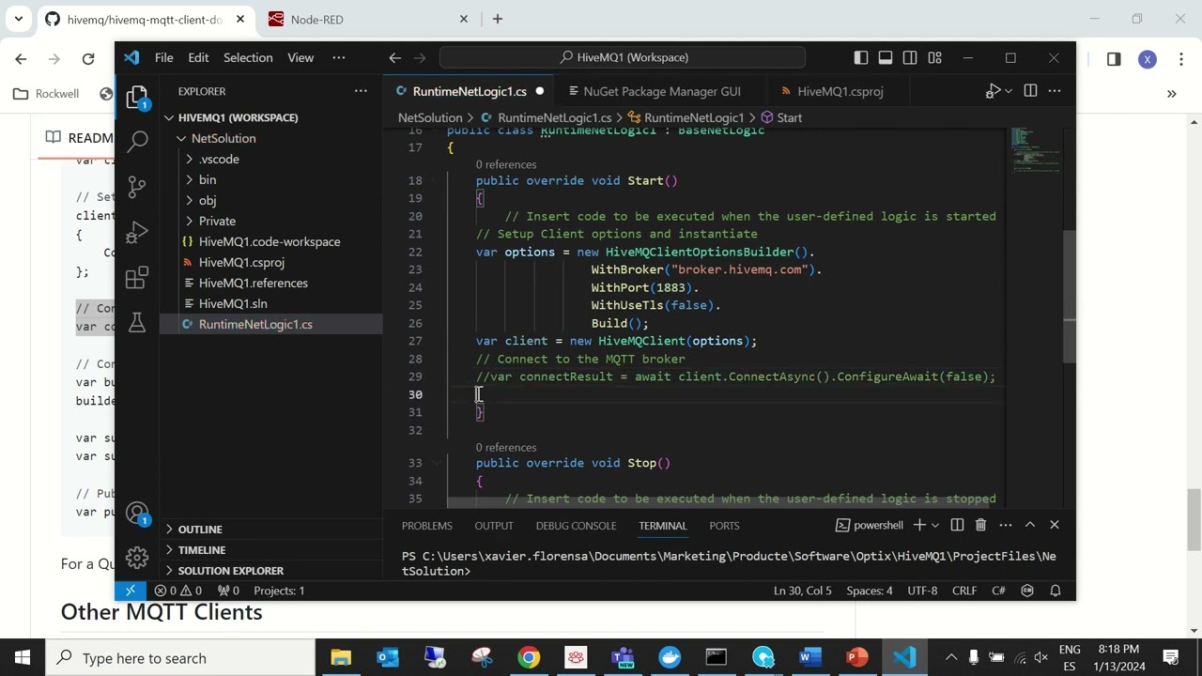The height and width of the screenshot is (676, 1202).
Task: Show errors and warnings from status bar
Action: point(177,591)
